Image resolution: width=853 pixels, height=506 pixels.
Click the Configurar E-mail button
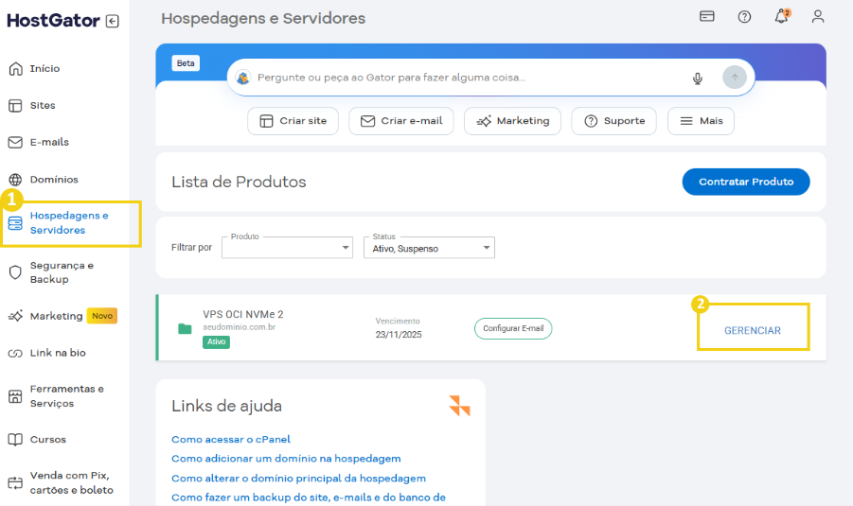[x=513, y=328]
